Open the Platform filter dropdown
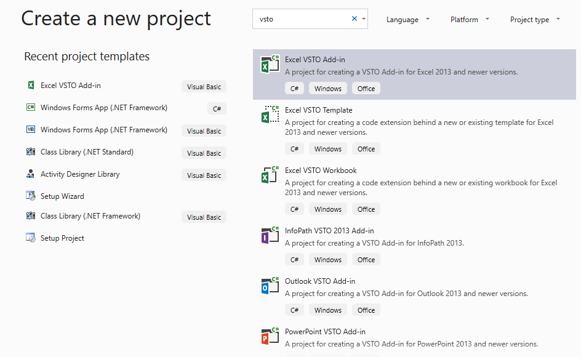The height and width of the screenshot is (357, 581). pos(470,20)
